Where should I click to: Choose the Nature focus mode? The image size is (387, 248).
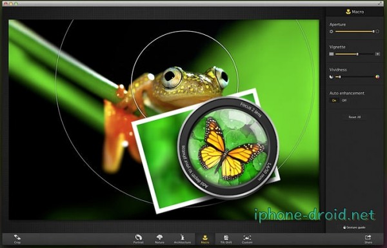point(159,239)
